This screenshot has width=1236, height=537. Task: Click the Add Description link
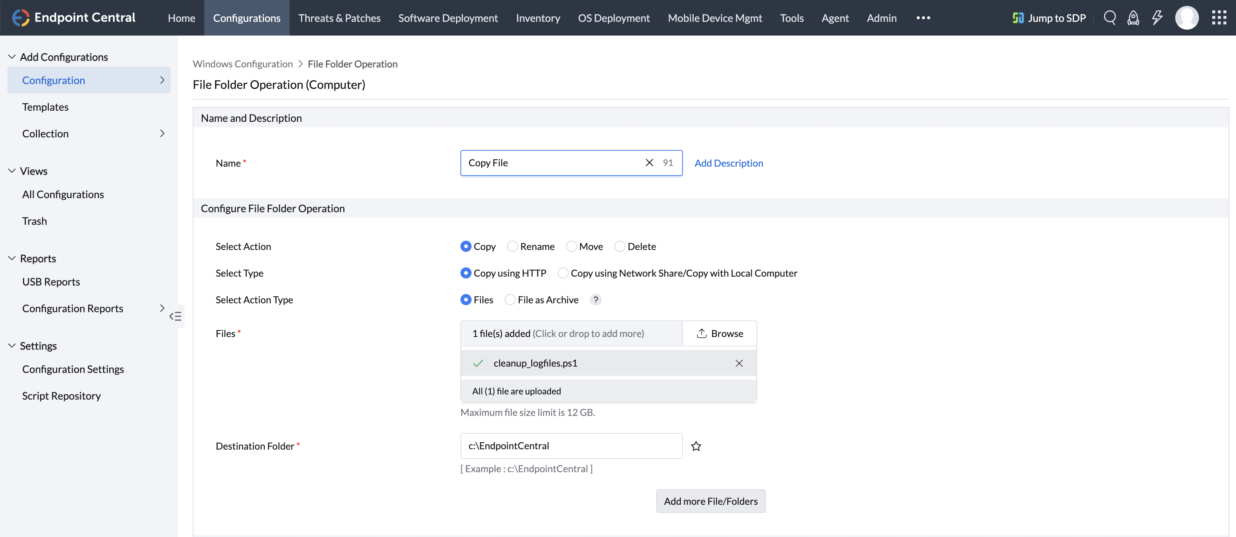tap(728, 163)
